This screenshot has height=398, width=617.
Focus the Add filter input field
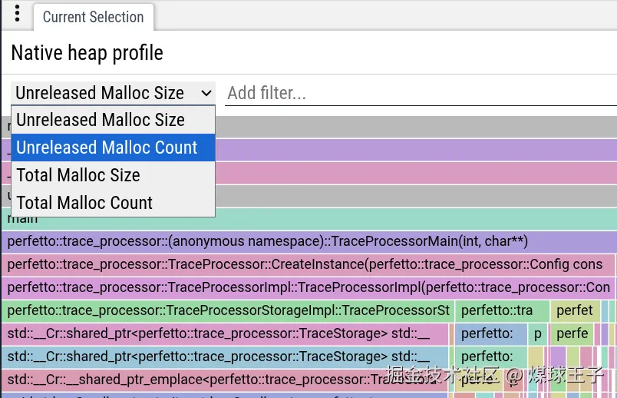(421, 94)
